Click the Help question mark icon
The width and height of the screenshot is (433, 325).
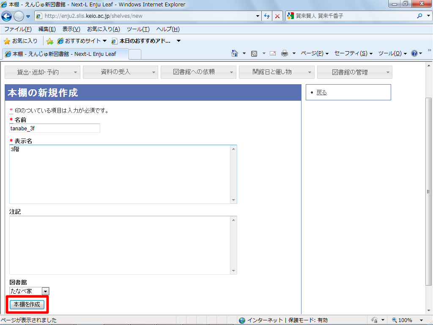pos(414,53)
